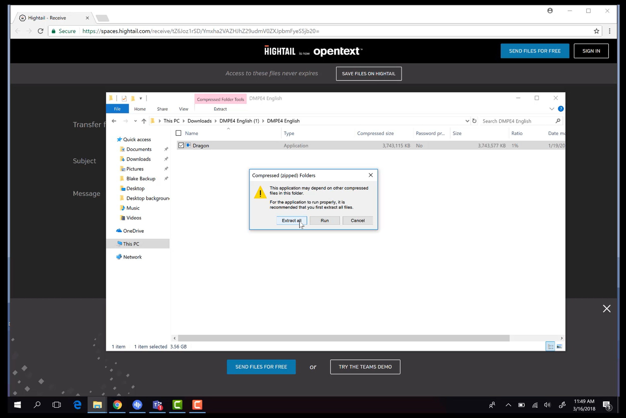
Task: Click the Properties quick access icon
Action: click(x=124, y=98)
